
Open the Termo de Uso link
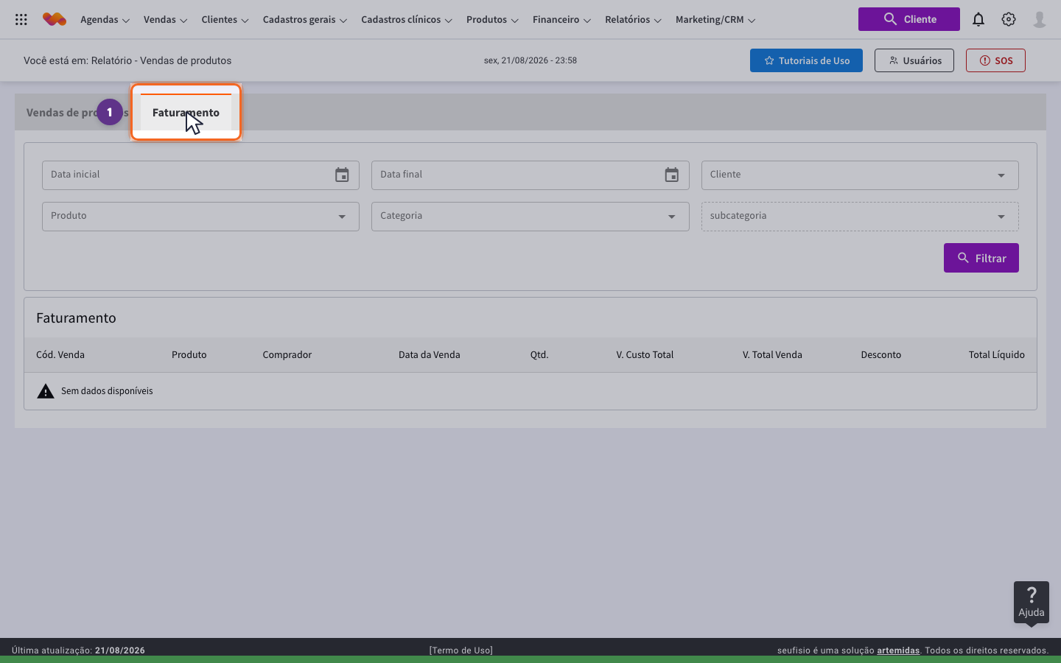[461, 650]
